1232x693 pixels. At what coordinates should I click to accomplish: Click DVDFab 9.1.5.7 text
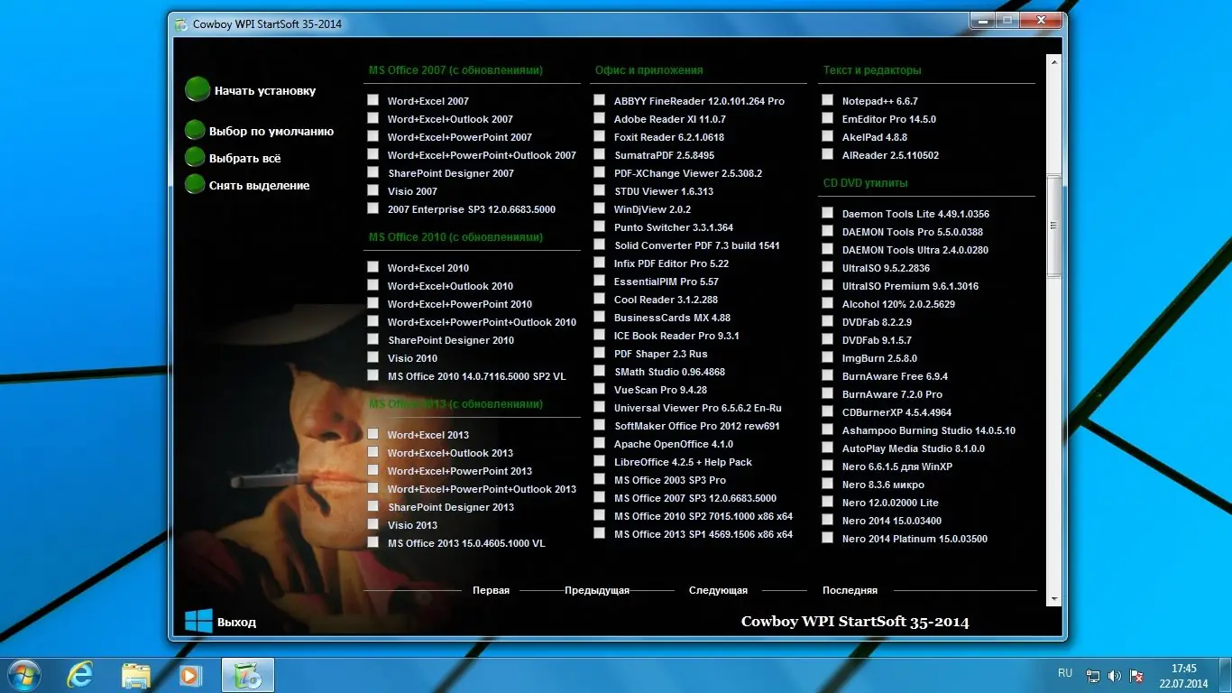(877, 340)
